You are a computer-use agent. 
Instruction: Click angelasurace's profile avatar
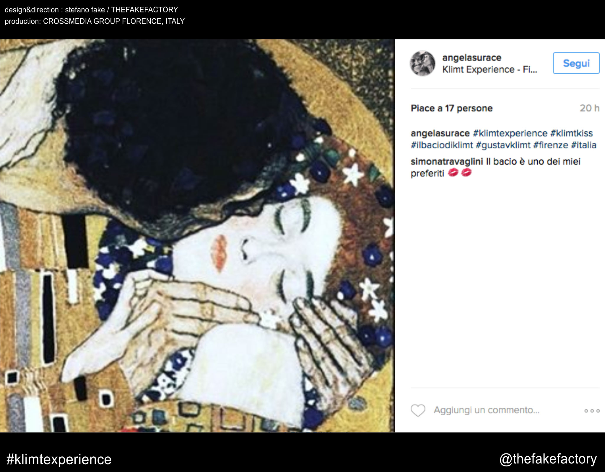[422, 63]
